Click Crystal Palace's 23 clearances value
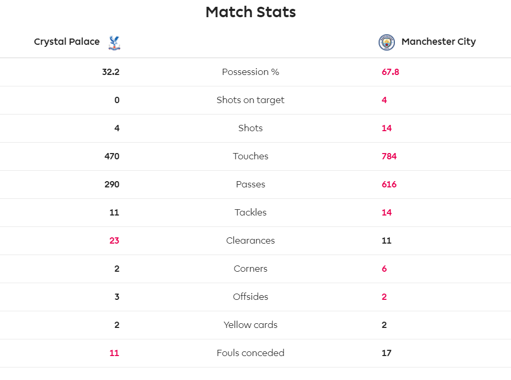511x380 pixels. [x=114, y=240]
